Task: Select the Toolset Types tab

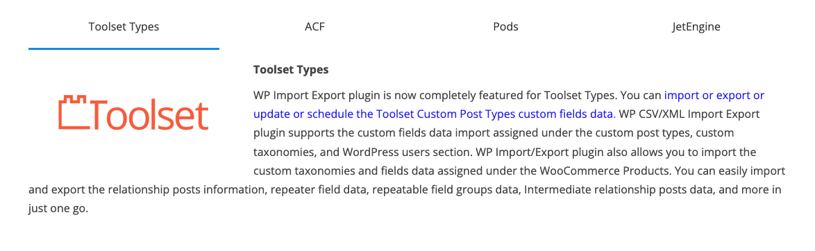Action: click(x=124, y=27)
